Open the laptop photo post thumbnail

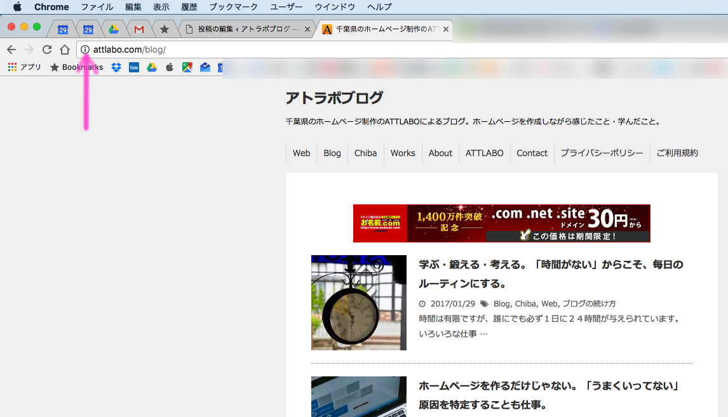click(359, 397)
